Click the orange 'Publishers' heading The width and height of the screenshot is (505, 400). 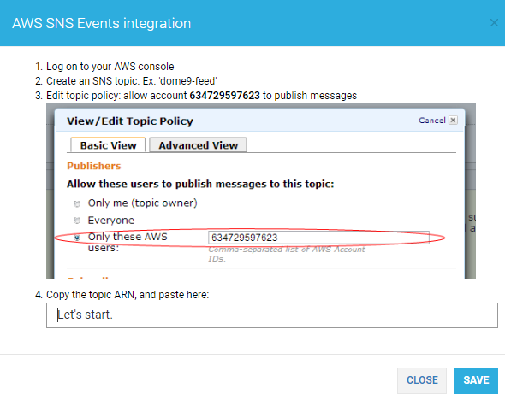click(93, 166)
